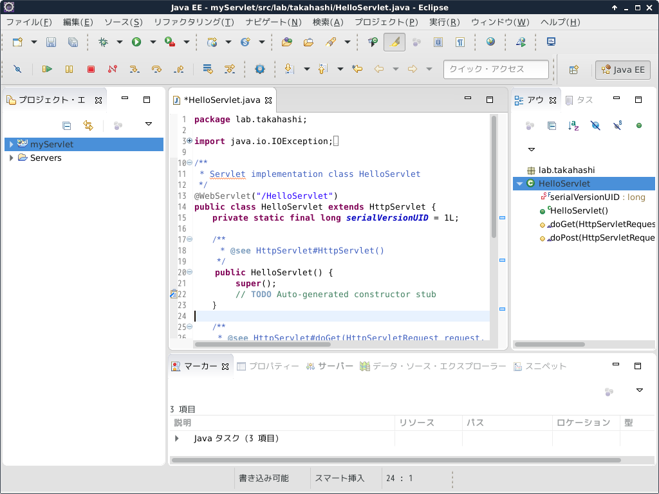Screen dimensions: 659x494
Task: Select doPost method in Outline
Action: click(597, 238)
